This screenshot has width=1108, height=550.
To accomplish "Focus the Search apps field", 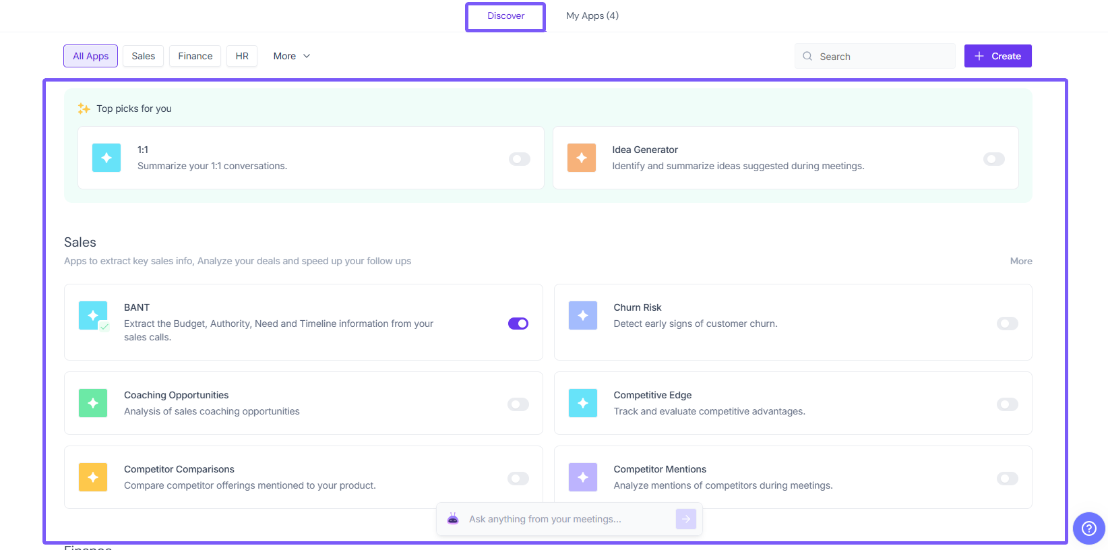I will click(875, 56).
